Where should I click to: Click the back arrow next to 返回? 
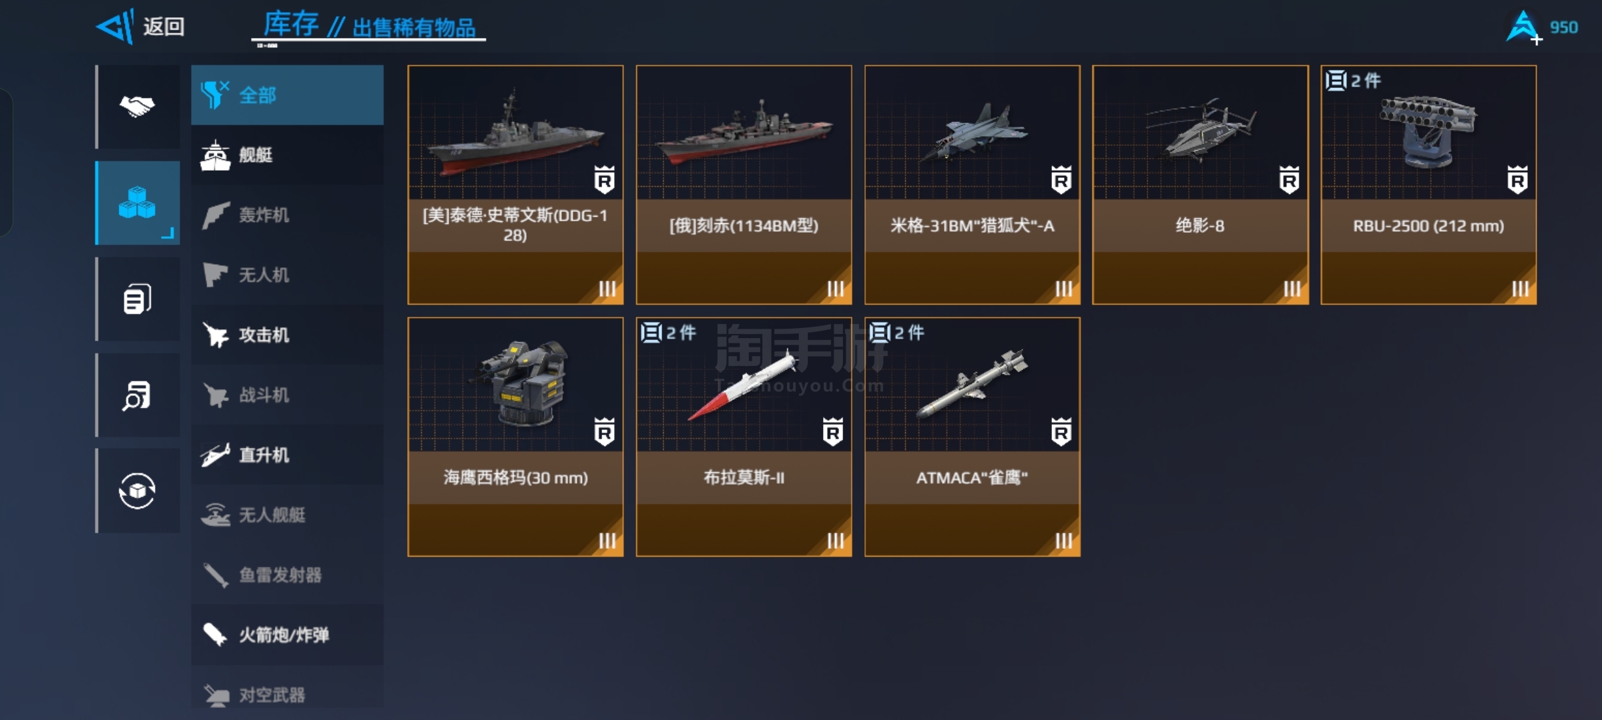point(115,27)
